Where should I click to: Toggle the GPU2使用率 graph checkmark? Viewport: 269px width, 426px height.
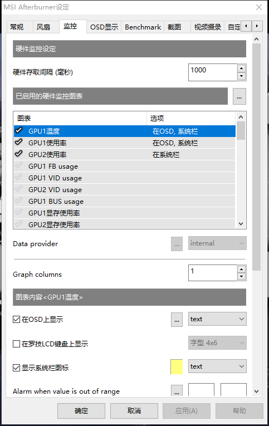point(19,154)
